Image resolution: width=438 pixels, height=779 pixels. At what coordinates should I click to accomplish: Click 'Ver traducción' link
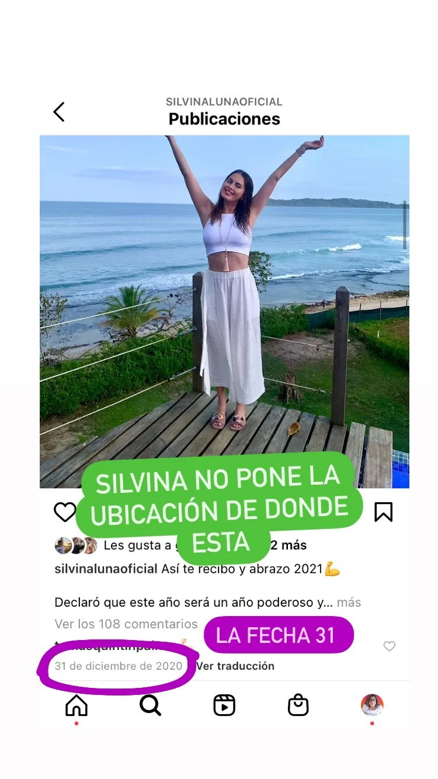click(x=235, y=666)
